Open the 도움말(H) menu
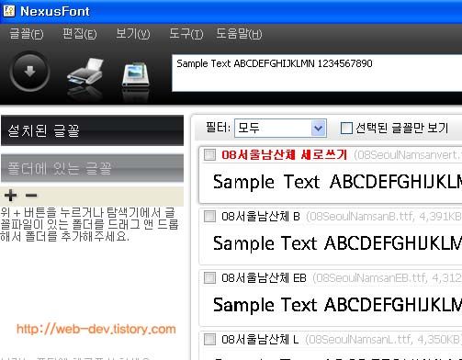 [239, 33]
